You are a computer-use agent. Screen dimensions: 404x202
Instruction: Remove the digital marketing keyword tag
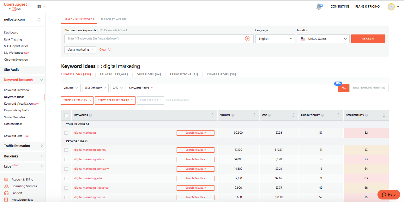click(x=92, y=50)
